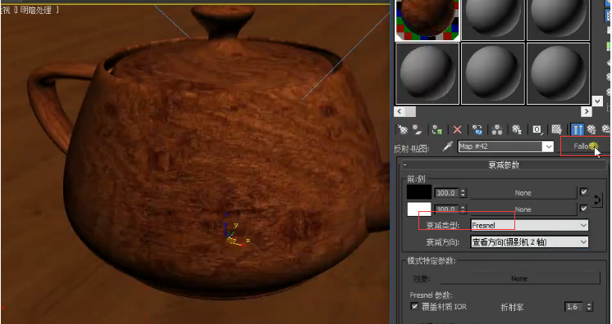The height and width of the screenshot is (324, 612).
Task: Click the None button beside black swatch
Action: 523,193
